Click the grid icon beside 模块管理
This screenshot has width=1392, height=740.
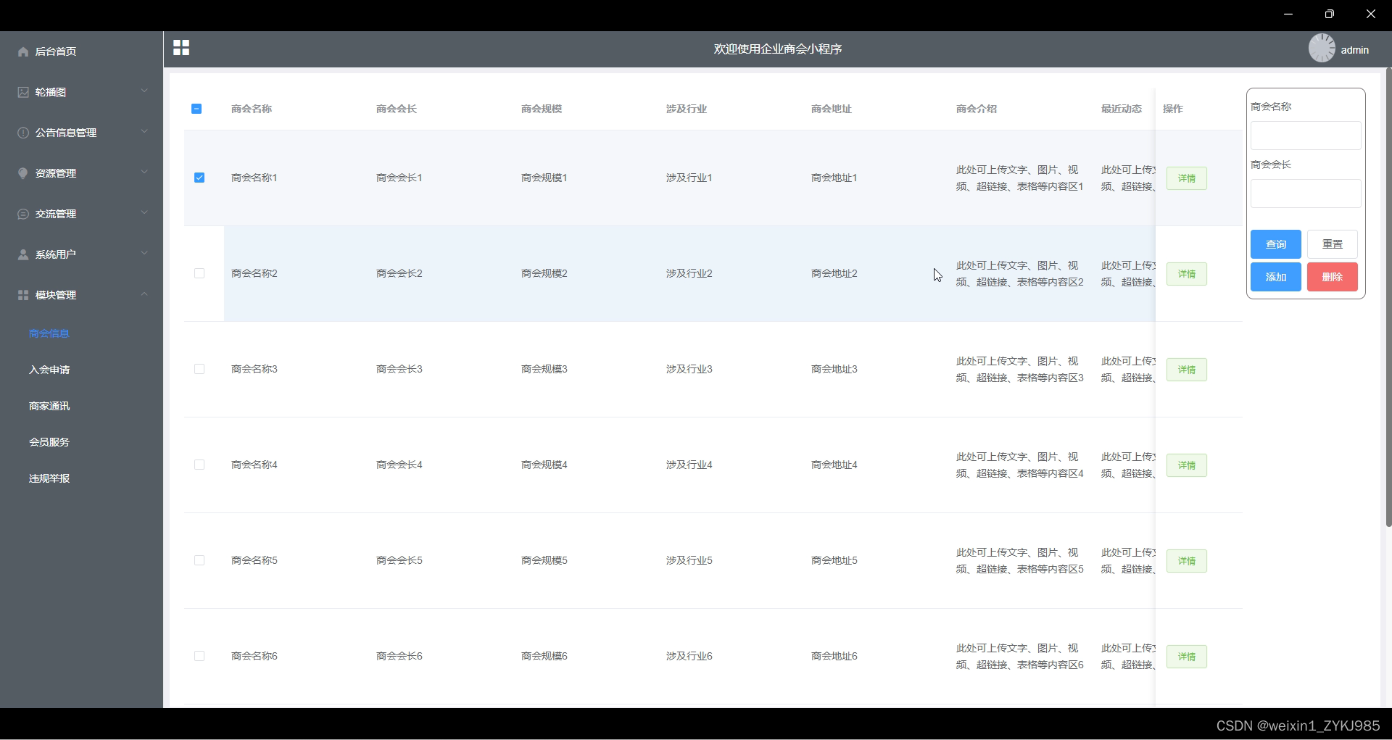[x=23, y=295]
